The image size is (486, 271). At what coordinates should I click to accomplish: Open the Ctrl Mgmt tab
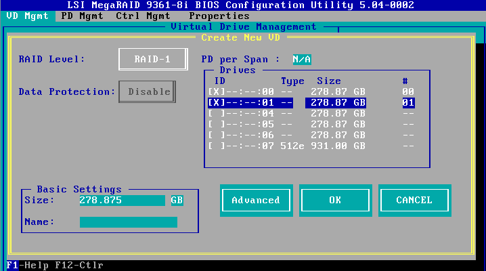pos(143,16)
